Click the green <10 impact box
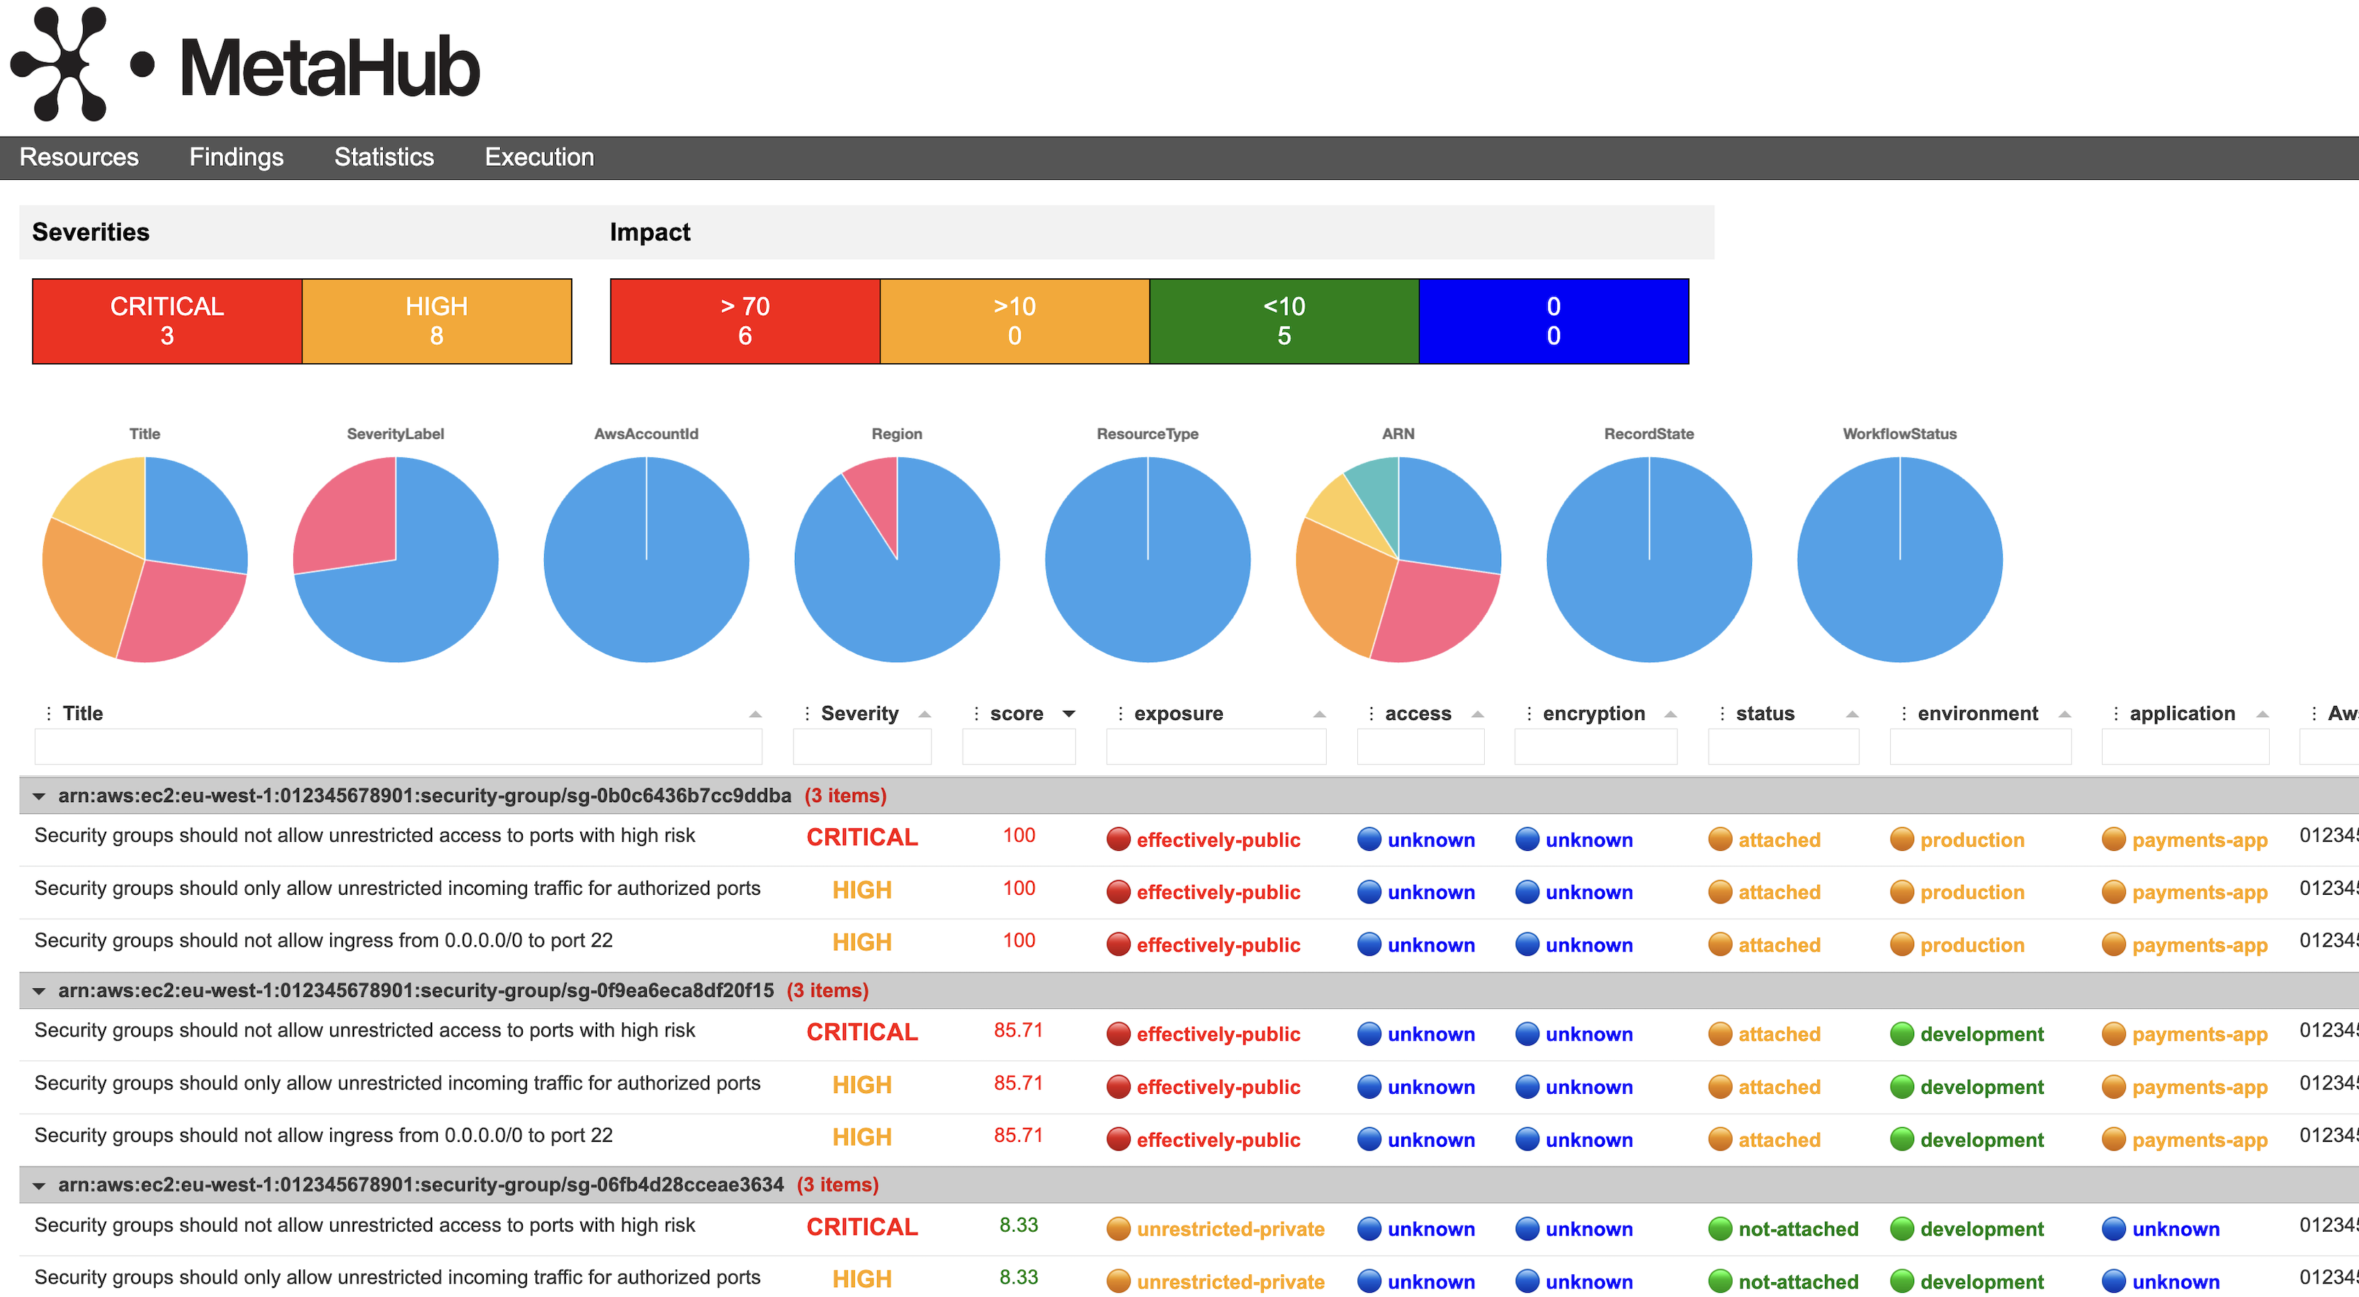 (1284, 321)
